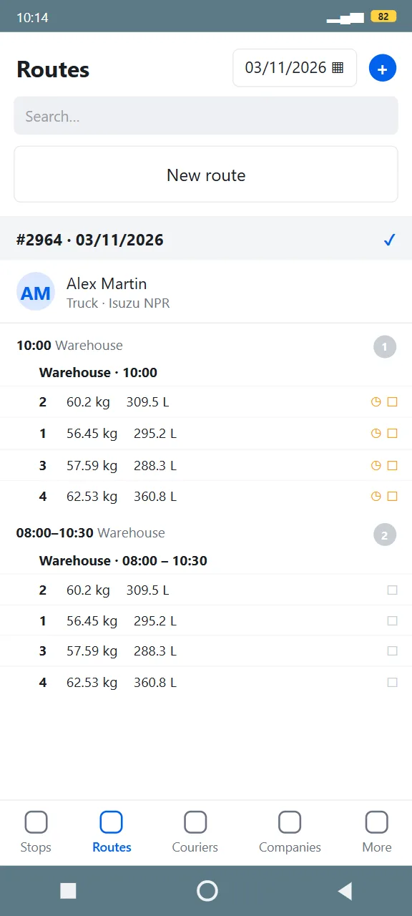Screen dimensions: 412x916
Task: Click "360.8 L" in second stop
Action: (x=155, y=683)
